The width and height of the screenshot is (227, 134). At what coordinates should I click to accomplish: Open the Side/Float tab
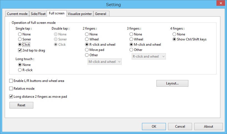click(38, 14)
